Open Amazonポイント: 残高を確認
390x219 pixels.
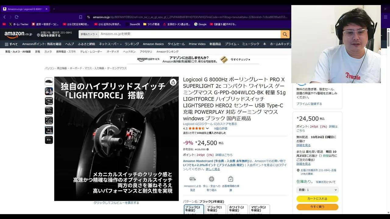[x=42, y=44]
